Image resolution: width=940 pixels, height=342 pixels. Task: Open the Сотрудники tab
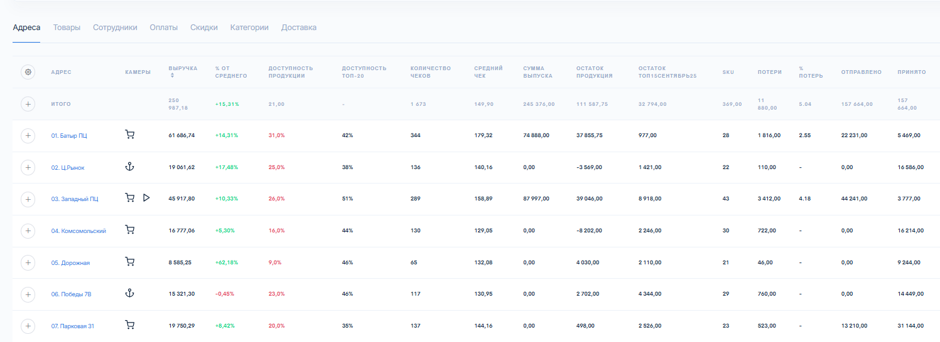[115, 28]
